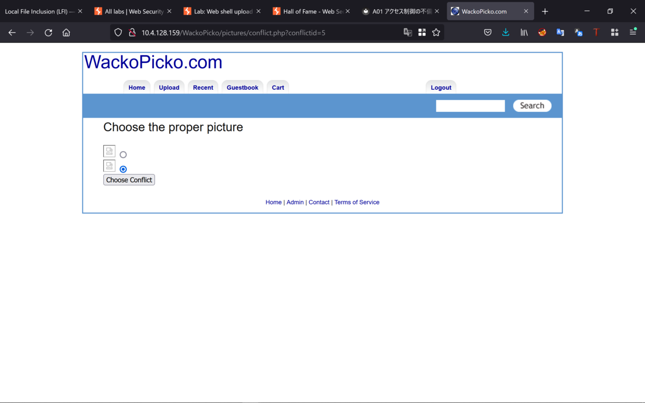This screenshot has width=645, height=403.
Task: Click the conflict.php URL in the address bar
Action: click(x=233, y=33)
